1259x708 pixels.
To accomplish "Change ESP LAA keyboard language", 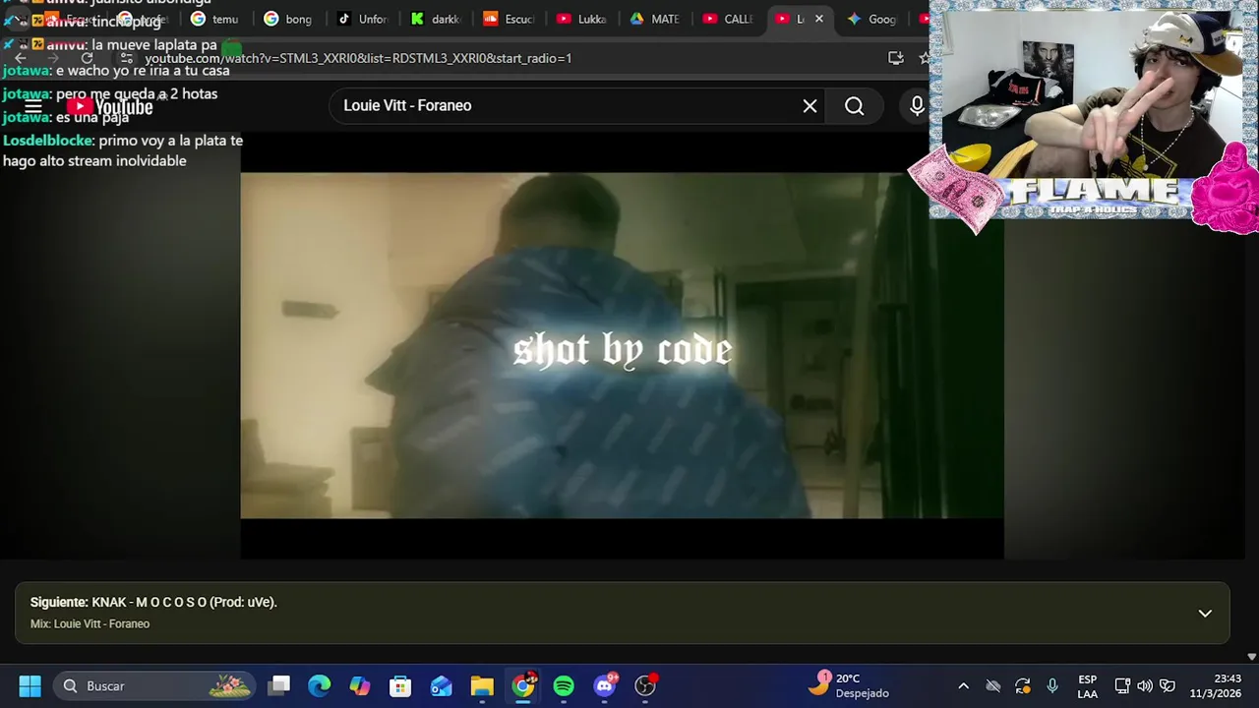I will pyautogui.click(x=1087, y=685).
